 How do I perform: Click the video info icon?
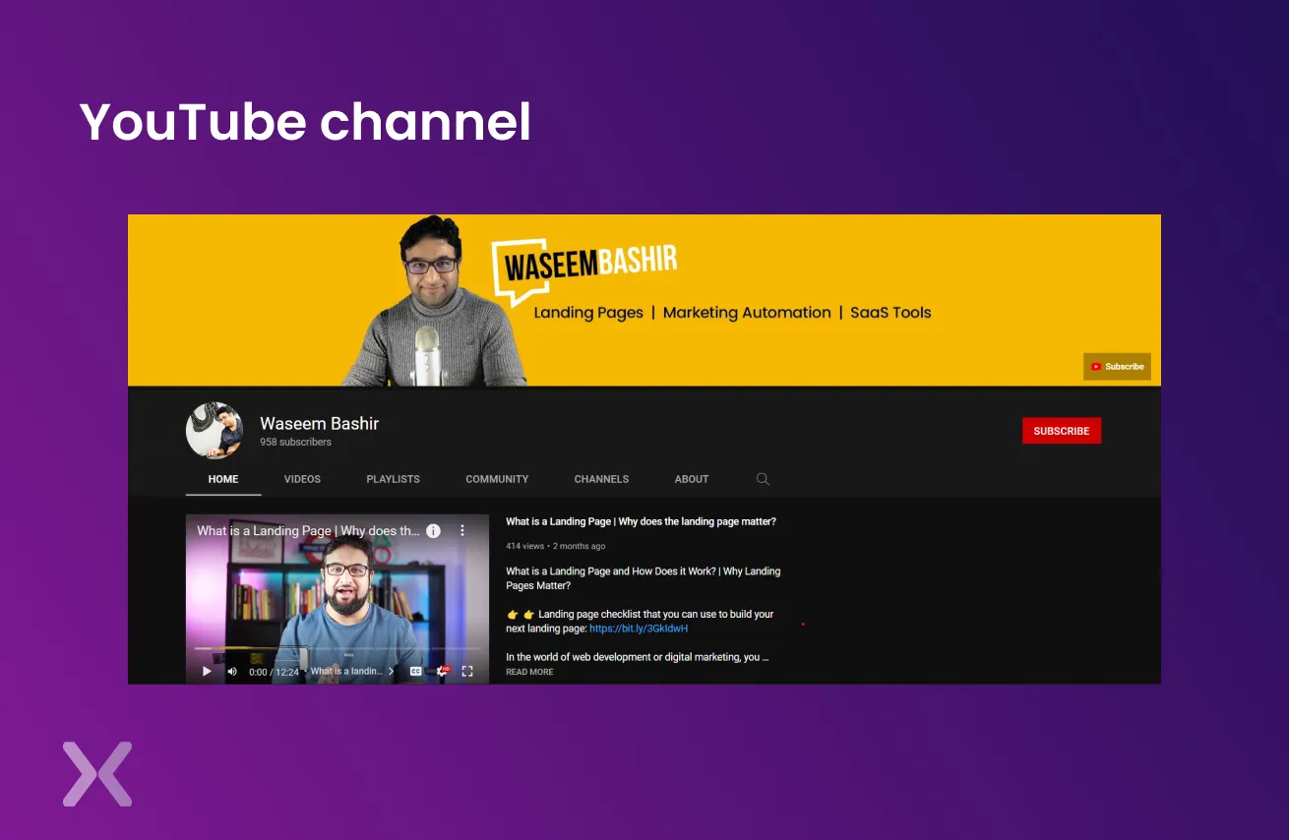tap(433, 530)
